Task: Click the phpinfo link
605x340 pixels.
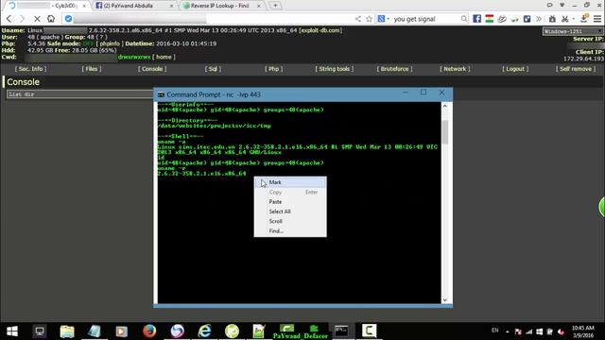Action: point(110,43)
